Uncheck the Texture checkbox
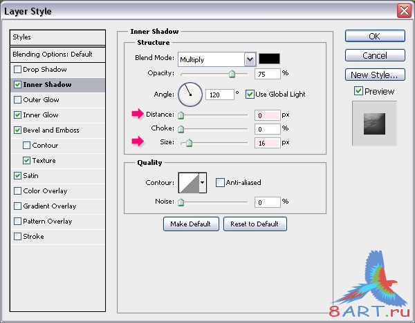 point(26,161)
